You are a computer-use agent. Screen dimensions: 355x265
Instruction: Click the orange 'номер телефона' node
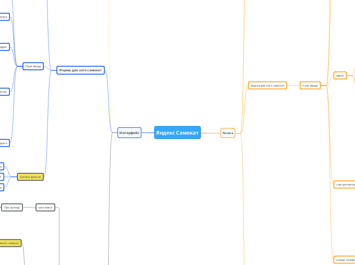click(x=344, y=260)
